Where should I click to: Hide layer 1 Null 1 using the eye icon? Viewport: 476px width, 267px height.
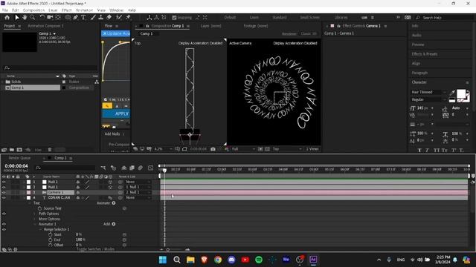4,182
